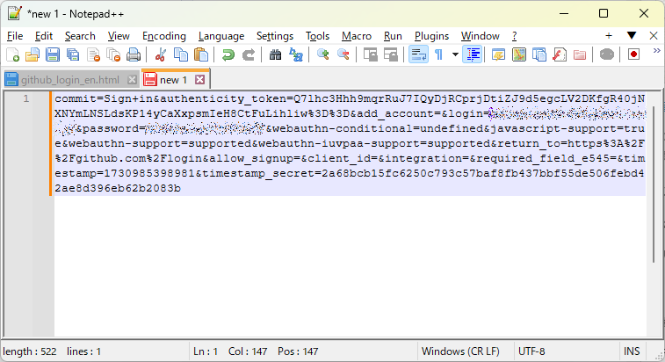The height and width of the screenshot is (362, 665).
Task: Open tab list dropdown triangle in menu bar
Action: tap(632, 36)
